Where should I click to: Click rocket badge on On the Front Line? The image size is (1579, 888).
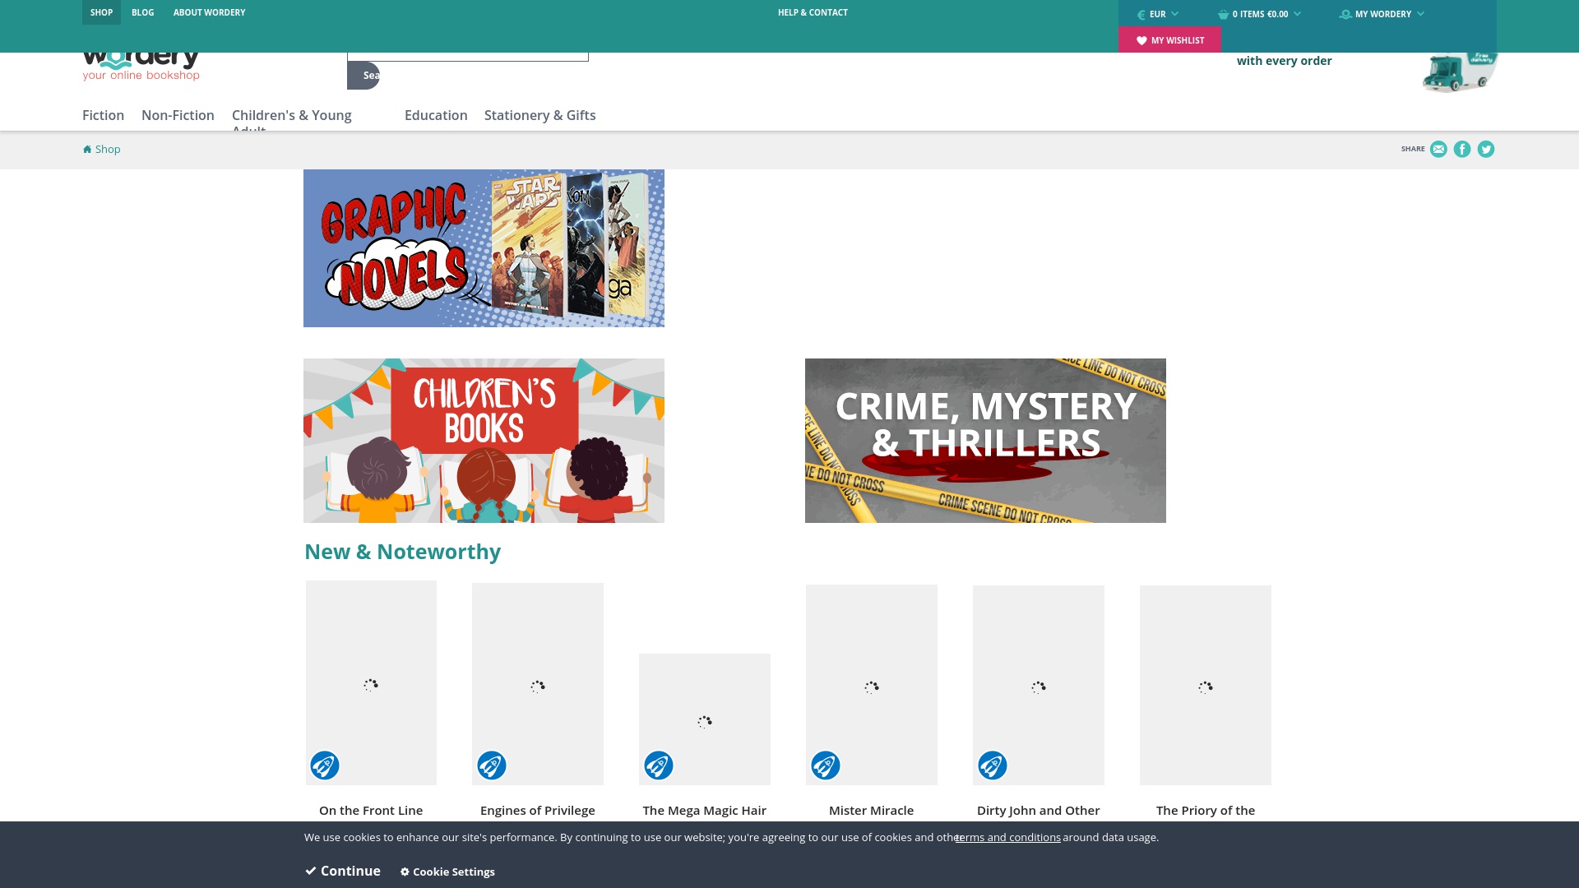pos(325,765)
